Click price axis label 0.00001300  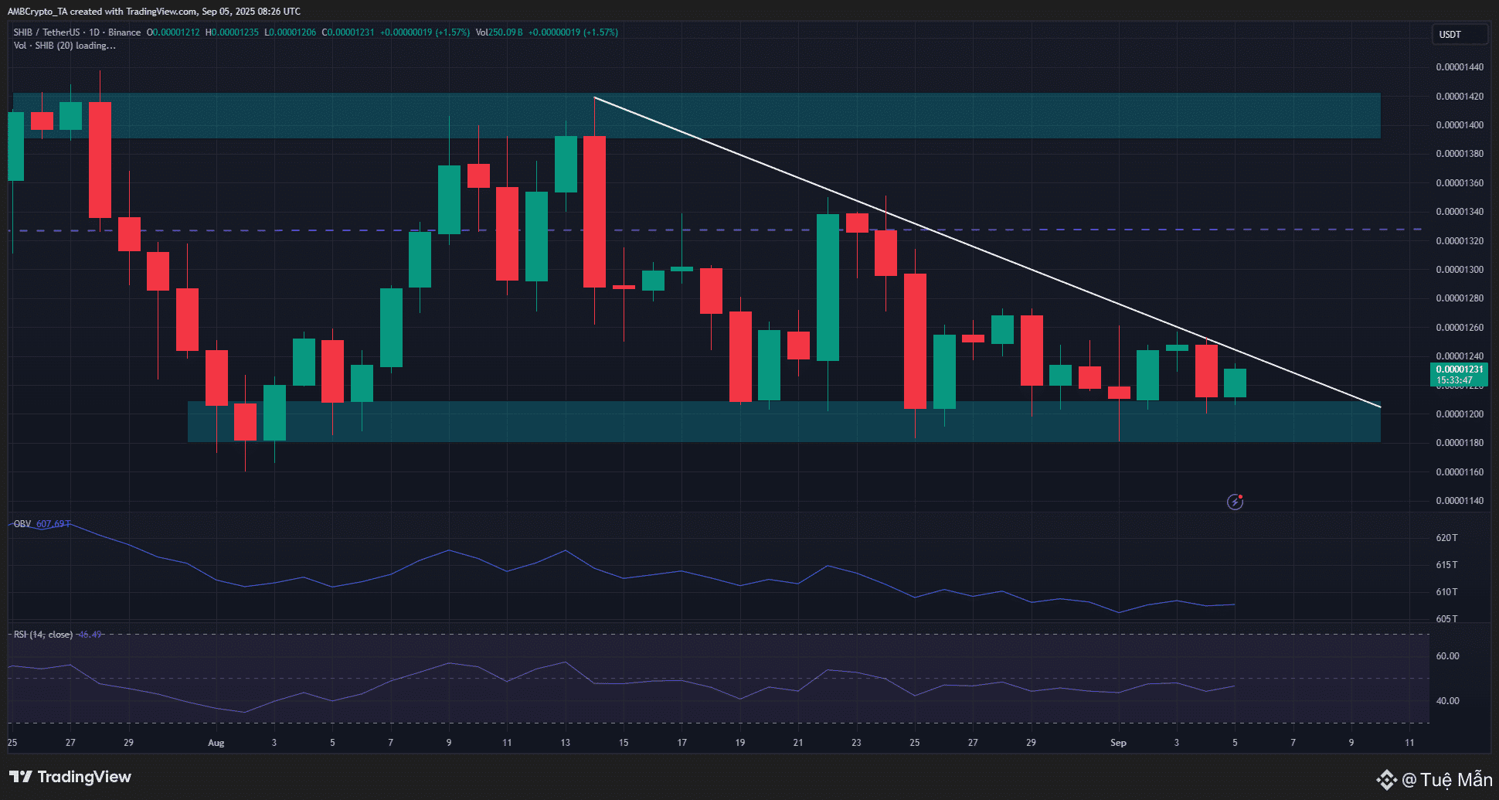click(x=1460, y=270)
